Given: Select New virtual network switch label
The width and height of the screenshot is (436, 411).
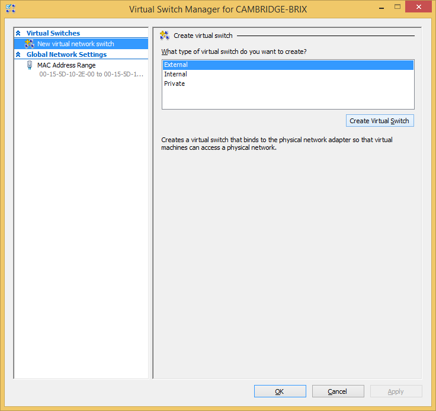Looking at the screenshot, I should pos(76,44).
